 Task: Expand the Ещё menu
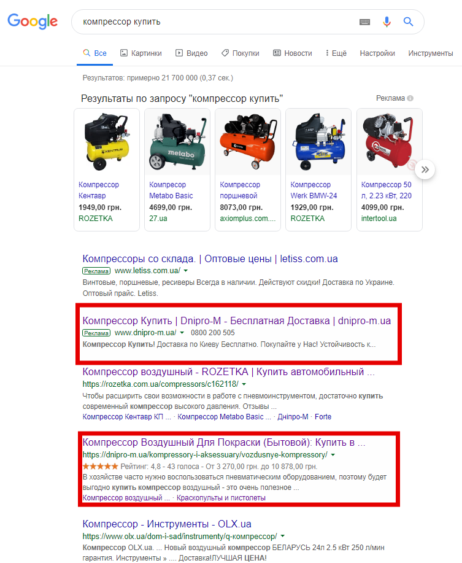tap(336, 53)
